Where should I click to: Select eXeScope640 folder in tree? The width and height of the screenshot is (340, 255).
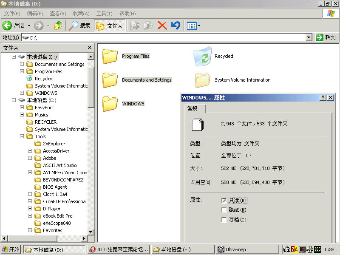click(57, 223)
